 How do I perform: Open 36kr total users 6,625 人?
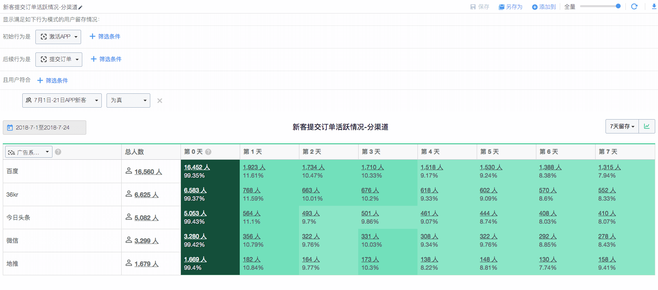pos(146,195)
